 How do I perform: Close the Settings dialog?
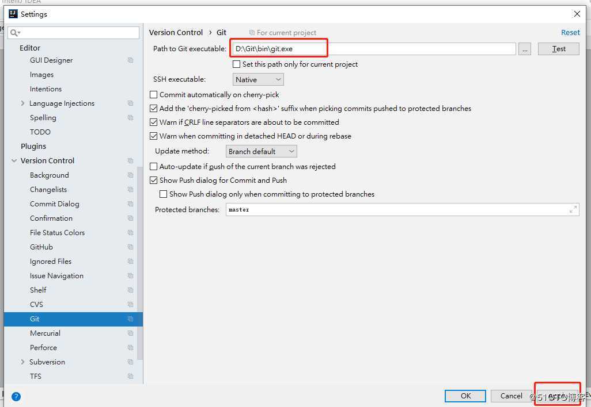(577, 14)
